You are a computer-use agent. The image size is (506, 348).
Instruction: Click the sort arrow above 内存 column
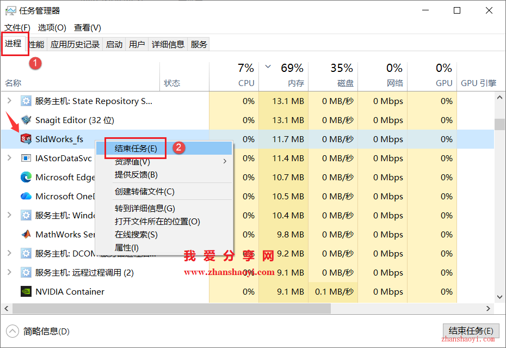click(x=268, y=67)
